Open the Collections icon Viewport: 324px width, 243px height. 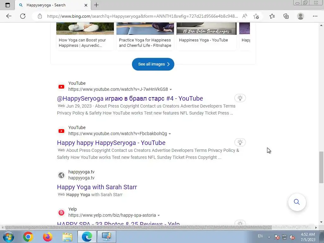coord(286,16)
